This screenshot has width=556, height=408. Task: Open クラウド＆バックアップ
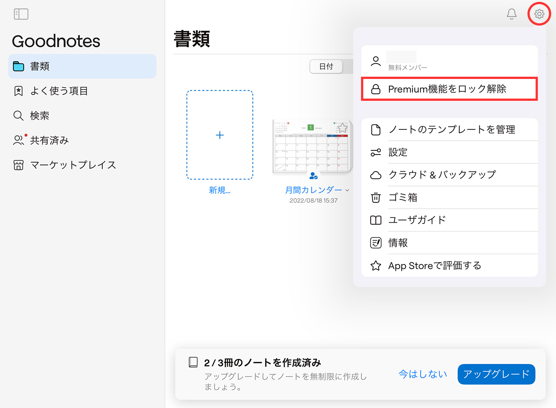449,175
